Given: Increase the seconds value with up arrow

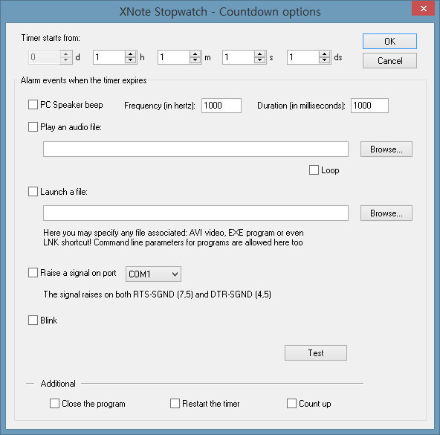Looking at the screenshot, I should [x=260, y=54].
